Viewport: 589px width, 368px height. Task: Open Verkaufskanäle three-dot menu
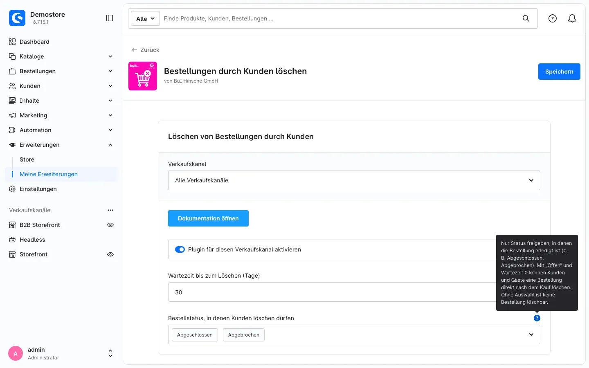tap(110, 210)
